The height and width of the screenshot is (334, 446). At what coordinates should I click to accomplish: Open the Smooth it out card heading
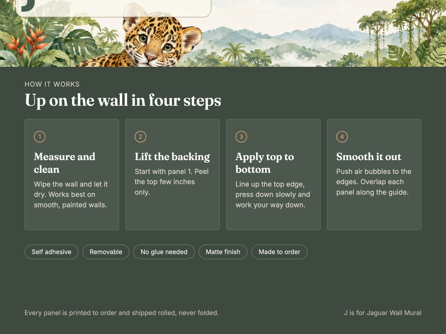[369, 157]
